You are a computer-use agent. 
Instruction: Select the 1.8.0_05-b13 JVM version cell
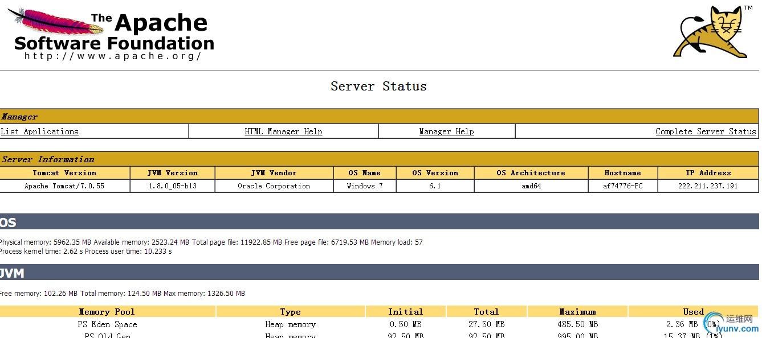pyautogui.click(x=172, y=186)
